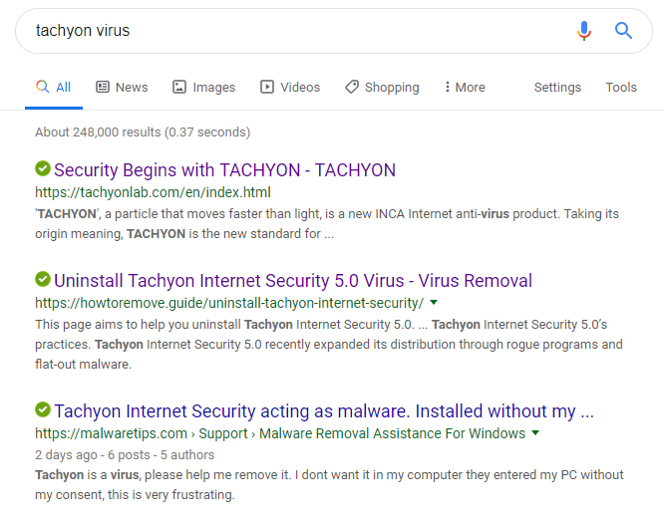
Task: Click the voice search microphone icon
Action: (584, 31)
